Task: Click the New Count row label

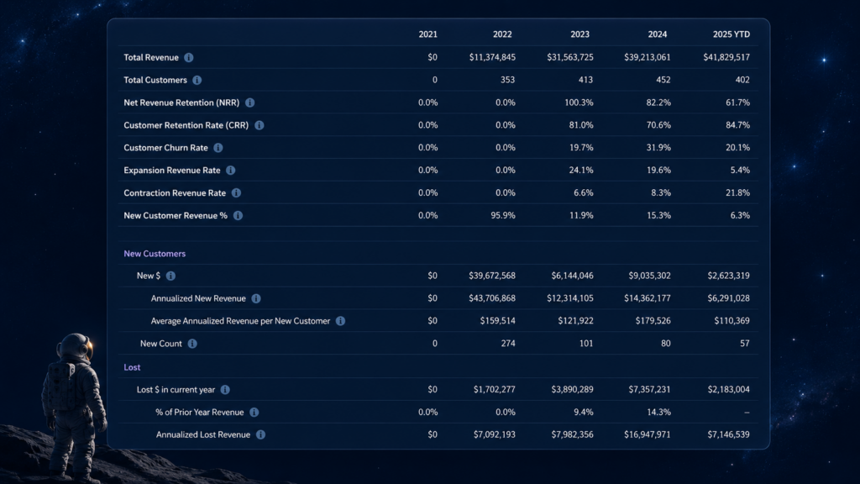Action: coord(160,344)
